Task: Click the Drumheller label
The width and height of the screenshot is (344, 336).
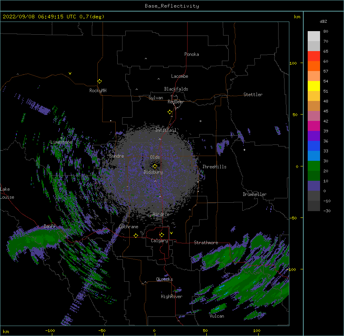Action: pyautogui.click(x=255, y=194)
